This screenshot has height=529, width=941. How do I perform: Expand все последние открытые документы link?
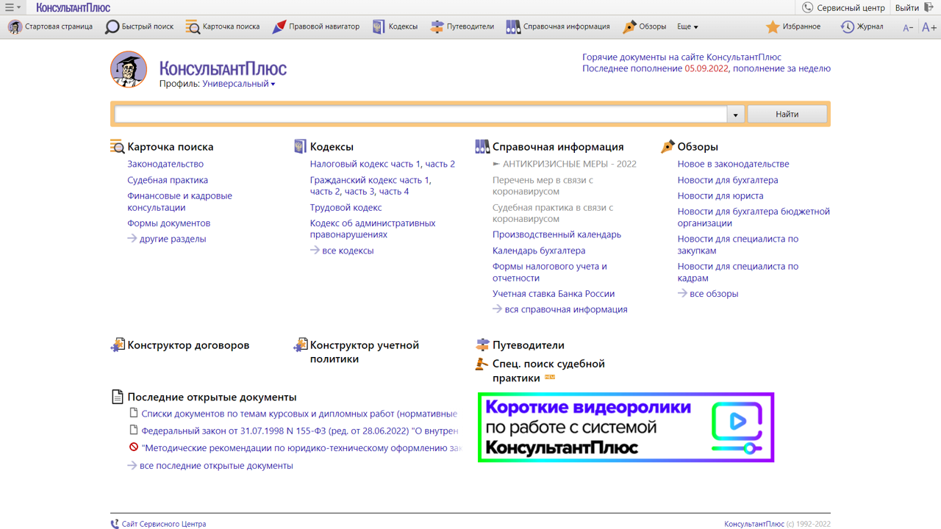point(210,465)
